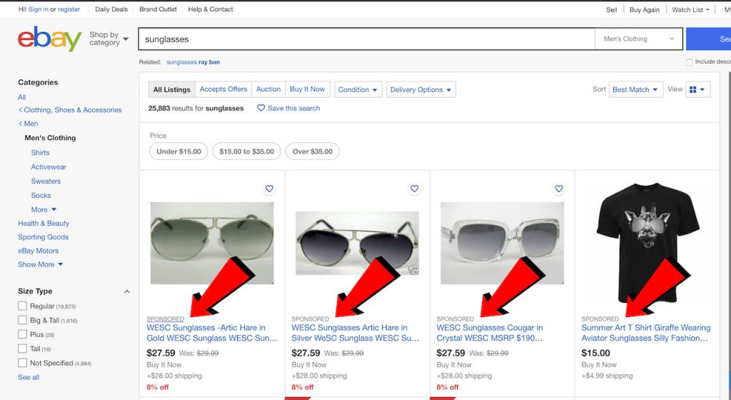Check the Big & Tall size box

tap(22, 320)
